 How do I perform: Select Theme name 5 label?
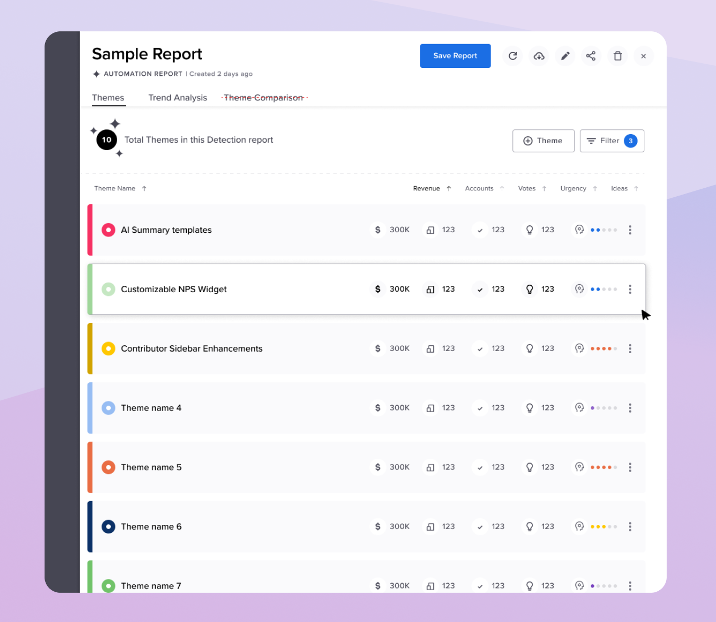coord(151,468)
